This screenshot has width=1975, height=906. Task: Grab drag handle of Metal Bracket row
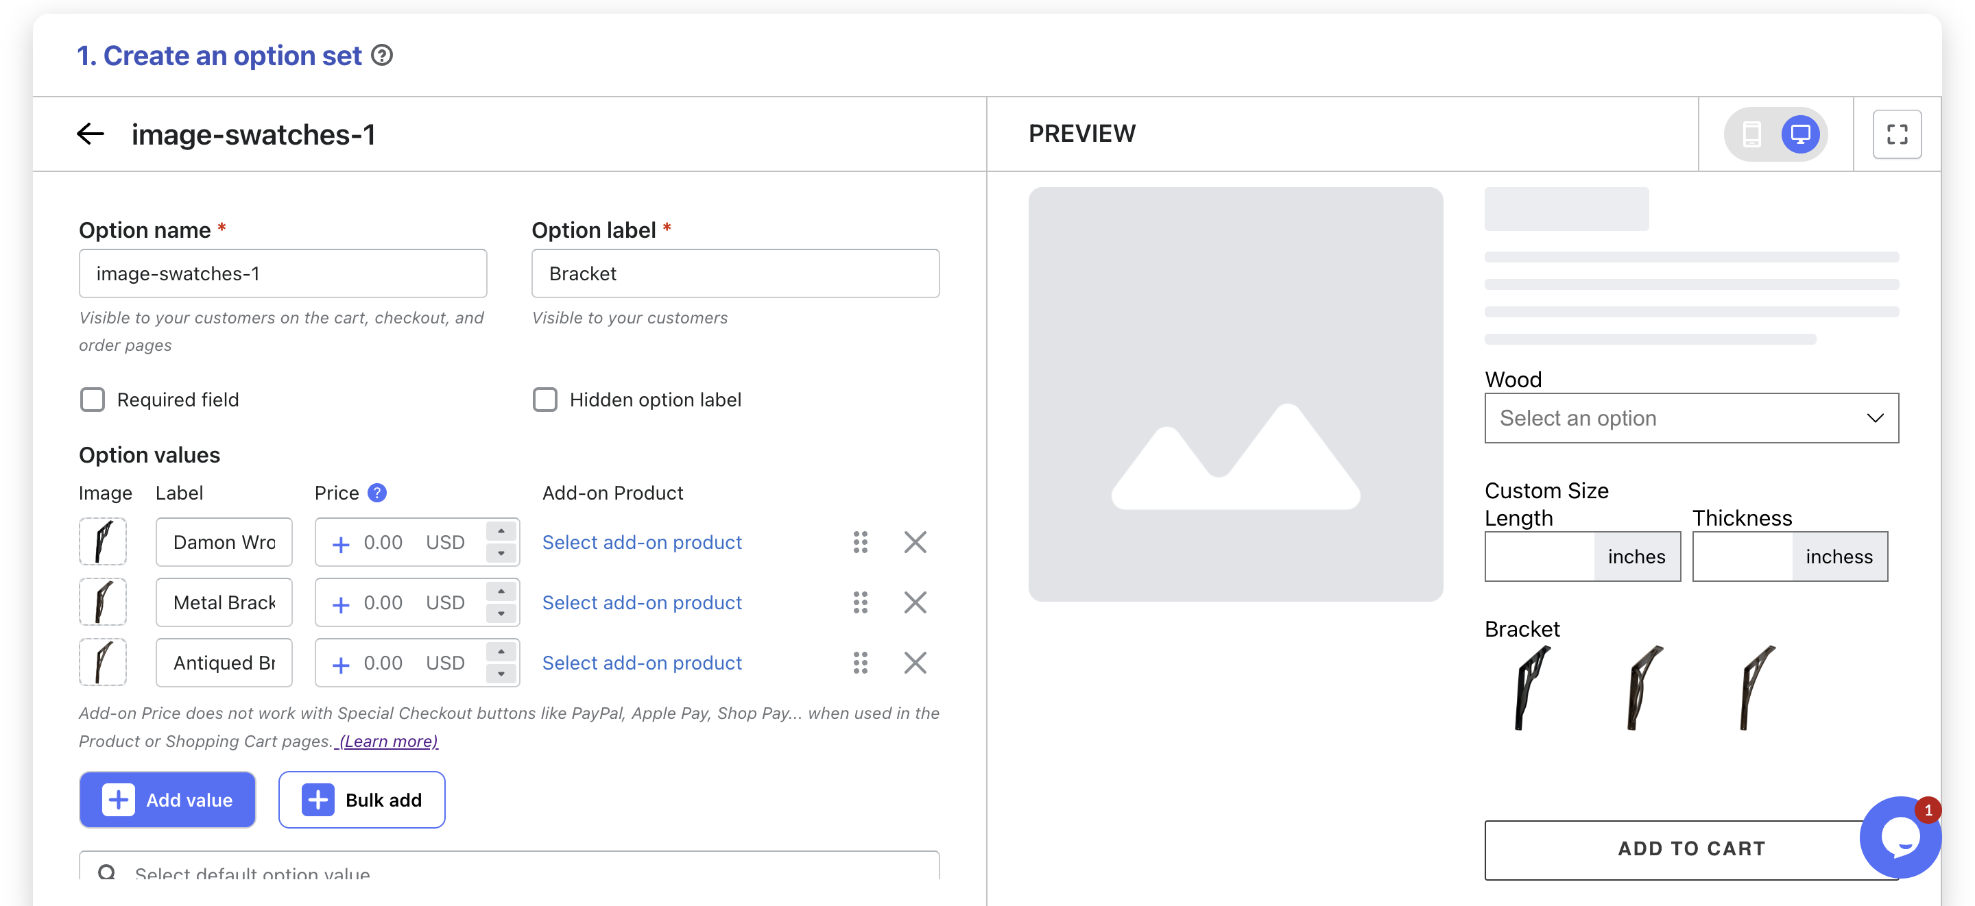pyautogui.click(x=860, y=602)
